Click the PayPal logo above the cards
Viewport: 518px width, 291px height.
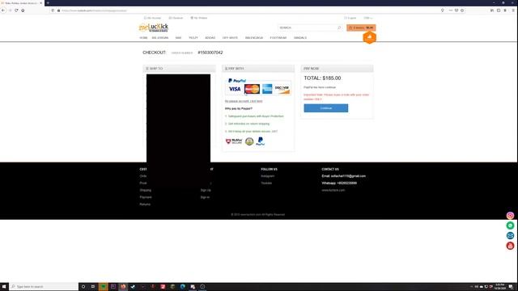pos(237,81)
